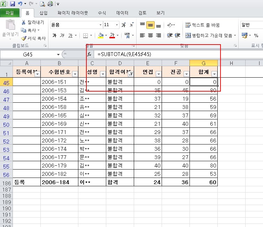Viewport: 263px width, 227px height.
Task: Click the Copy (복사) icon
Action: tap(23, 30)
